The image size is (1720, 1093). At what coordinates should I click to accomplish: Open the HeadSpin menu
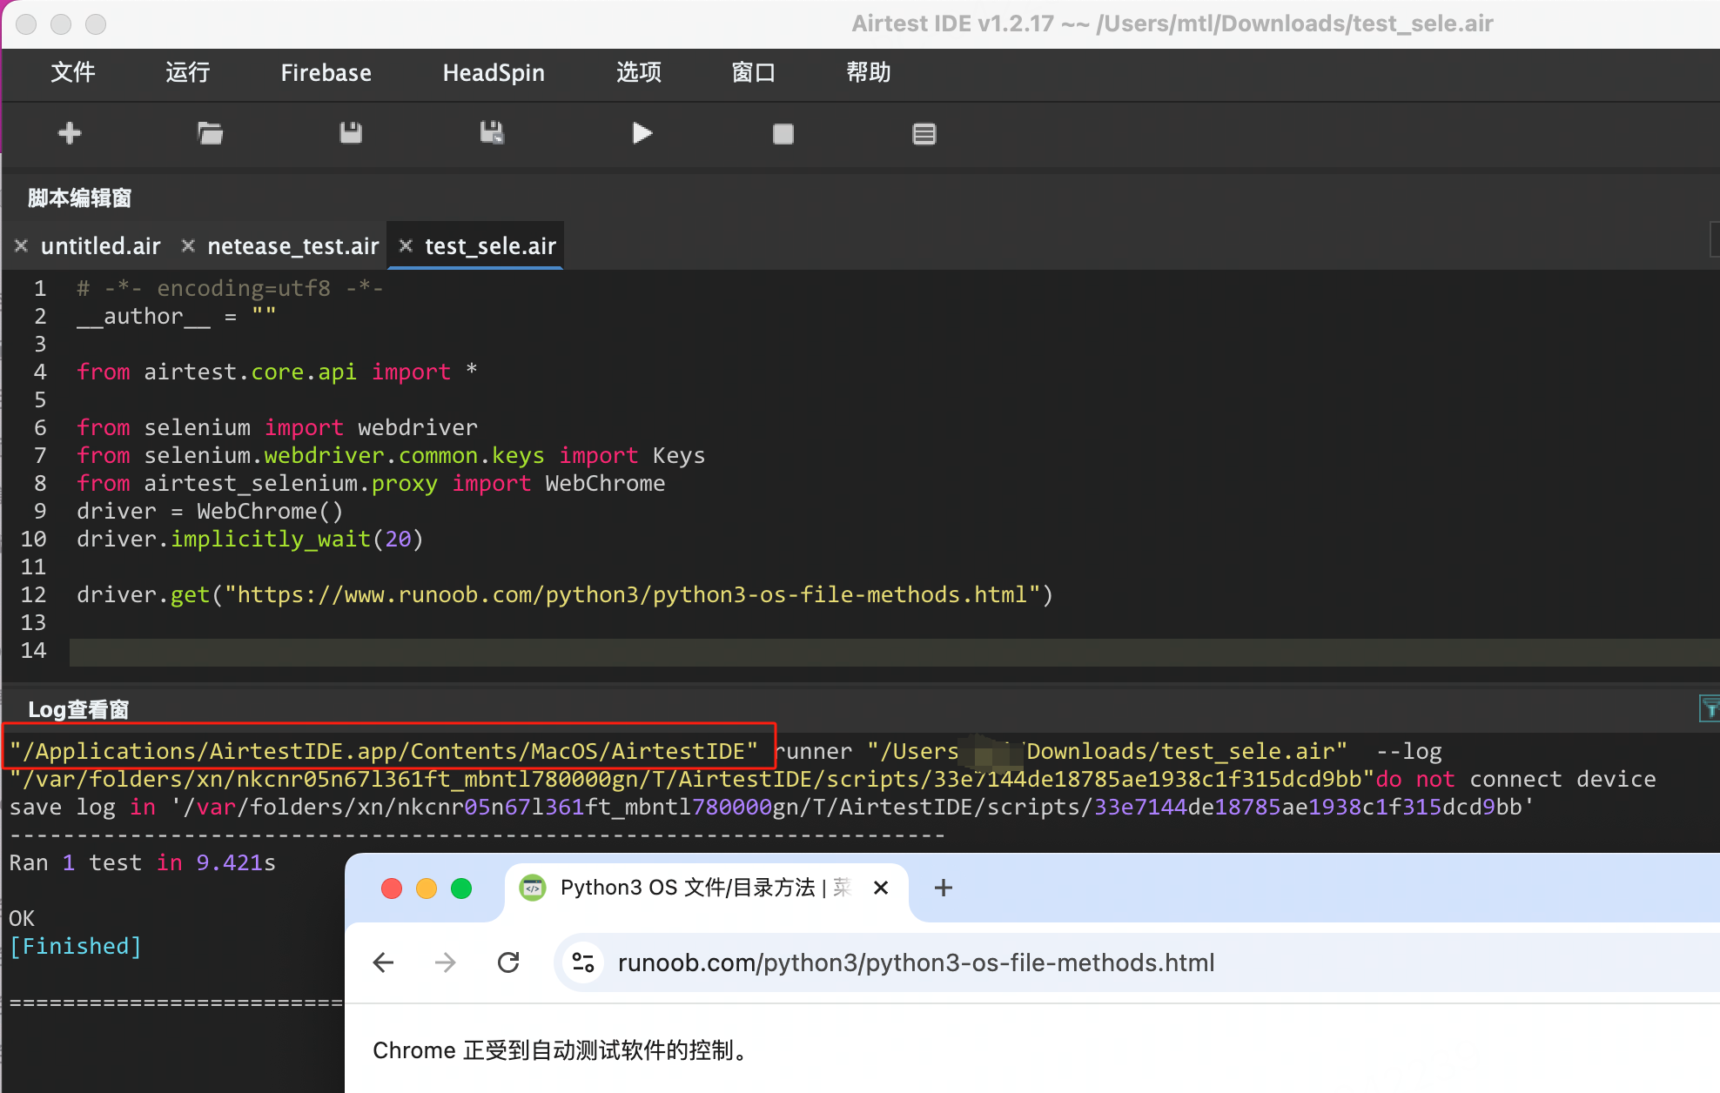tap(494, 72)
